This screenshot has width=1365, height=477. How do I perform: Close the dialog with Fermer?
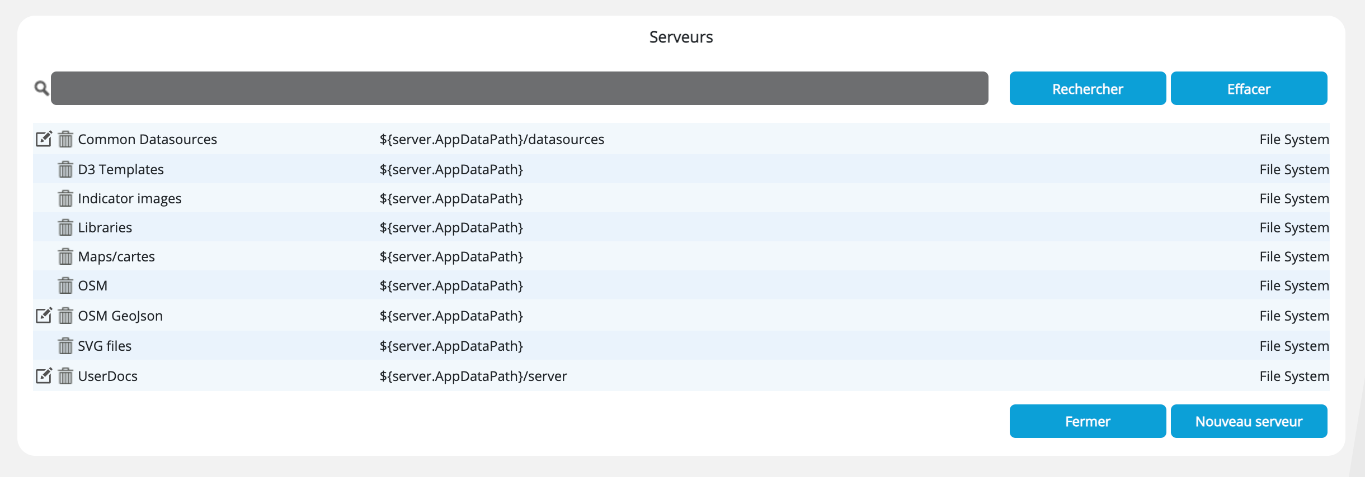click(x=1088, y=421)
